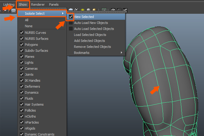Uncheck the View Selected checkbox
204x136 pixels.
(71, 17)
